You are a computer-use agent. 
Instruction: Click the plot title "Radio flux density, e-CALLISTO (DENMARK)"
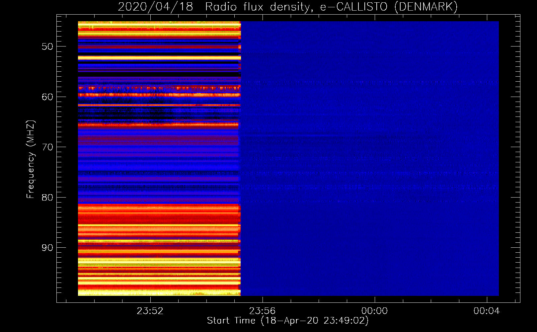(331, 7)
